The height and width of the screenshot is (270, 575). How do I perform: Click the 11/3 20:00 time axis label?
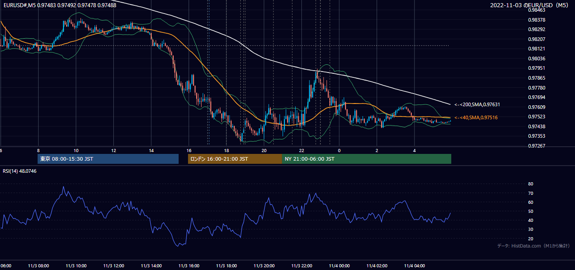(264, 265)
